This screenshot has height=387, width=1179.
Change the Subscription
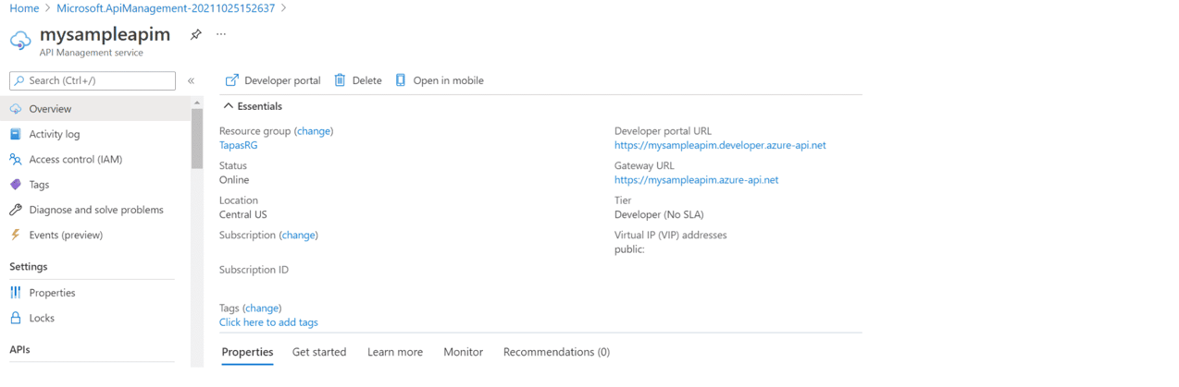click(298, 236)
